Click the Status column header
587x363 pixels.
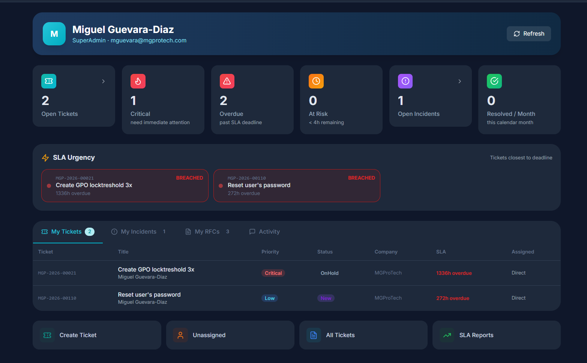[x=325, y=252]
